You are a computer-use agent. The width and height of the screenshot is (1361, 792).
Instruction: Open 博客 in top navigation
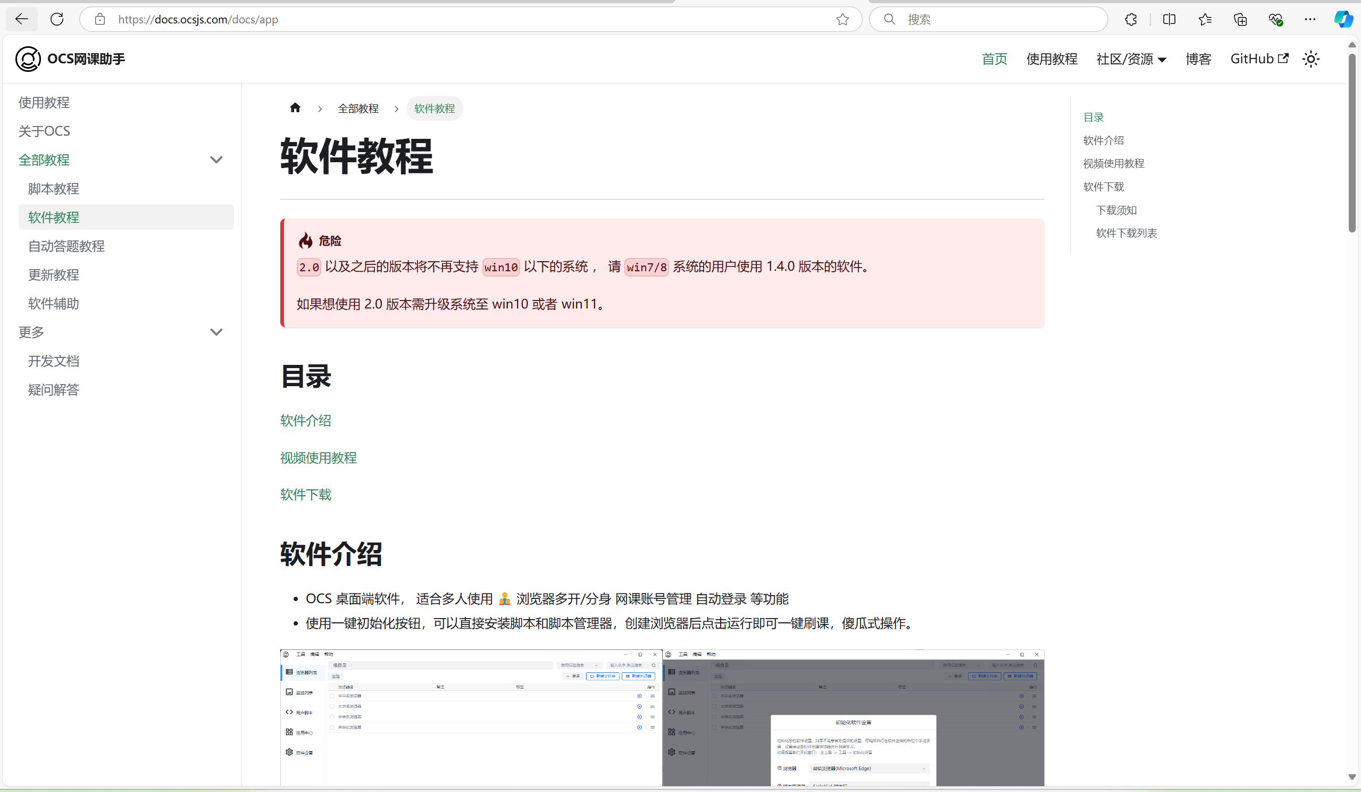[x=1198, y=59]
